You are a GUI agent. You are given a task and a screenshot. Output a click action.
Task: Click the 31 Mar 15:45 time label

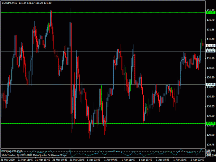[43, 160]
